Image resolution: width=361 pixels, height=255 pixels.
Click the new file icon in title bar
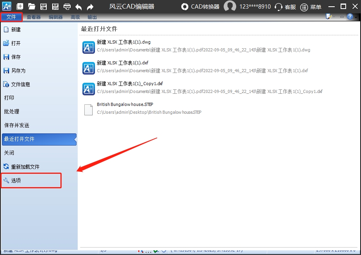[20, 7]
